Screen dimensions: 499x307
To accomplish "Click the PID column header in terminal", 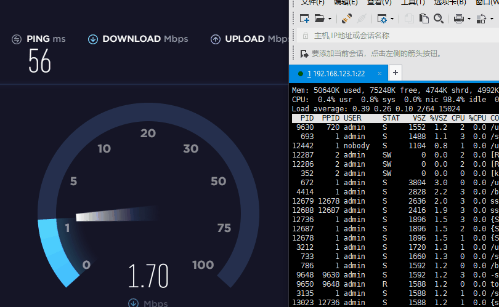I will (x=307, y=118).
